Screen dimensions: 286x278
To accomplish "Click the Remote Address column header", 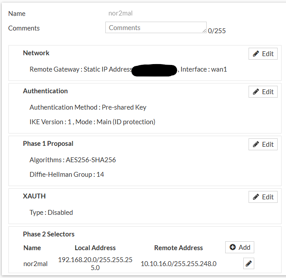I will [178, 248].
